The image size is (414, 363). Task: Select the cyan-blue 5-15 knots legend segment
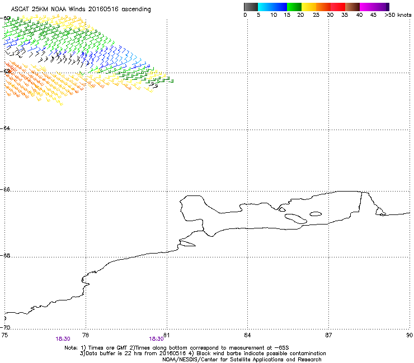point(272,7)
